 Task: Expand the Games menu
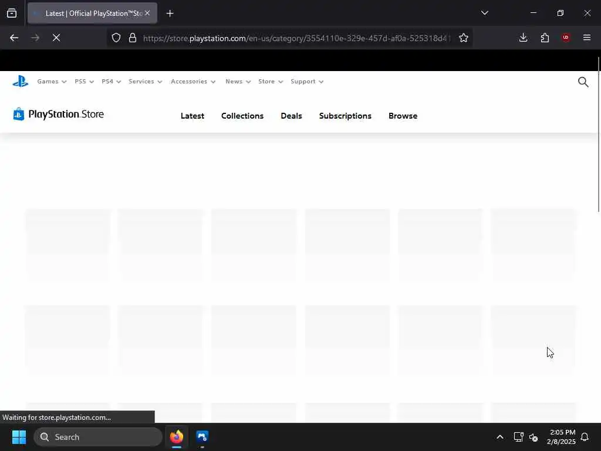point(52,81)
